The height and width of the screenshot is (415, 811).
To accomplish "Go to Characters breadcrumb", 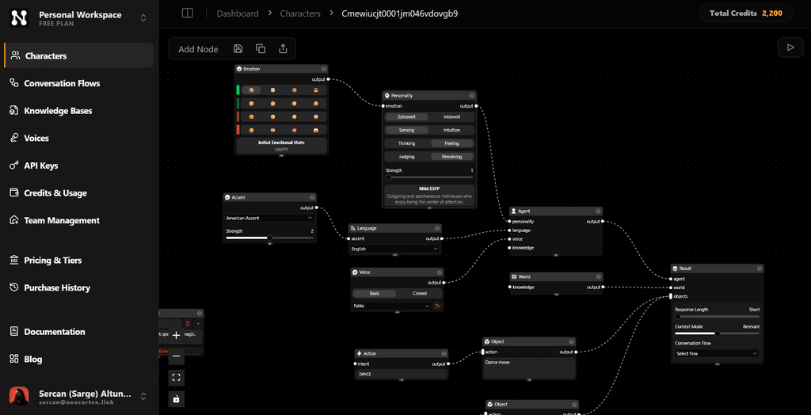I will (300, 13).
